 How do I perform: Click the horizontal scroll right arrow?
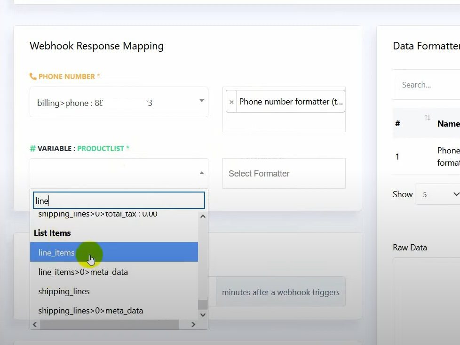click(x=193, y=324)
